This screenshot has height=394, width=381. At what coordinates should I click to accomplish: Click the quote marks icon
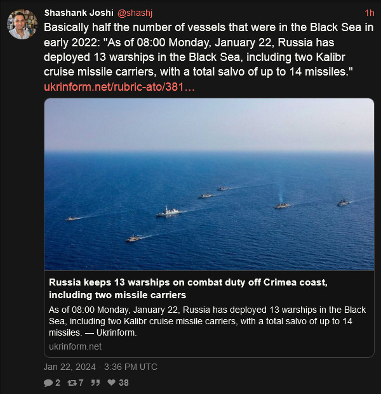pyautogui.click(x=95, y=383)
